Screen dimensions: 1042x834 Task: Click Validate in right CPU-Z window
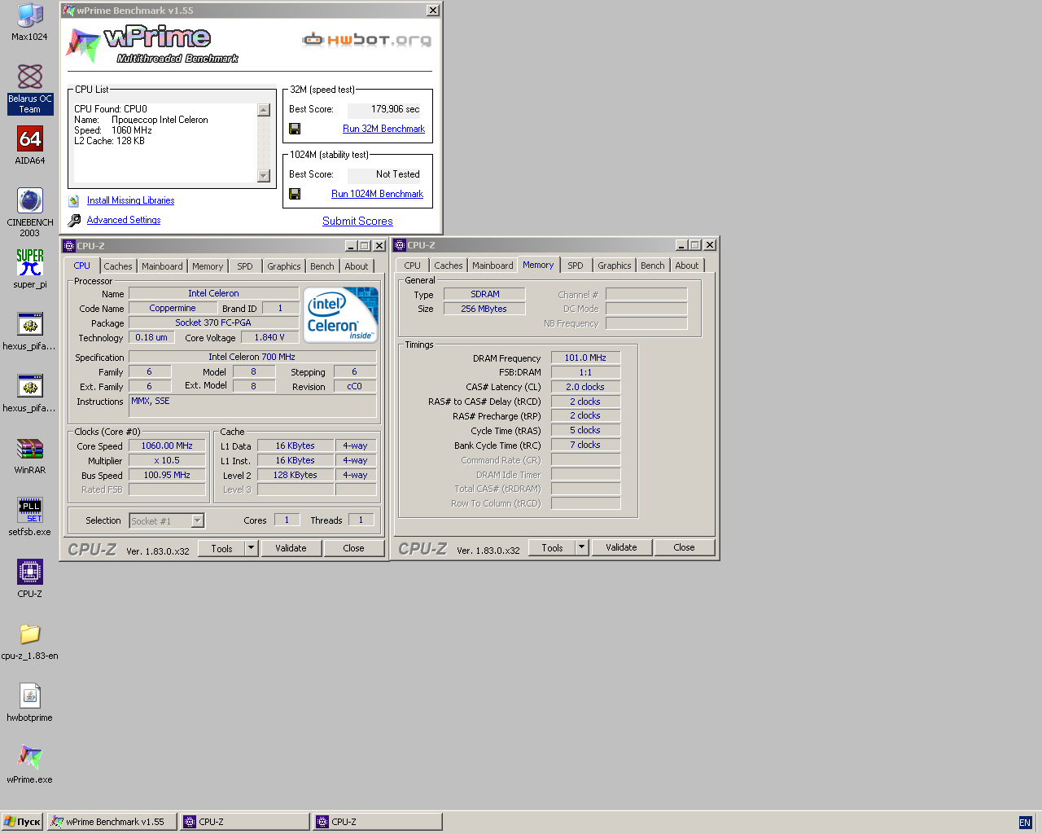coord(621,547)
